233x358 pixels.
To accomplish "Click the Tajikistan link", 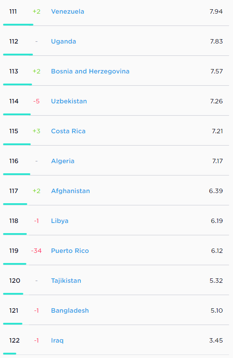I will click(66, 281).
